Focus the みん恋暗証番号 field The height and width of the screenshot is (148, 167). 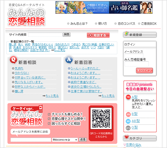point(137,64)
